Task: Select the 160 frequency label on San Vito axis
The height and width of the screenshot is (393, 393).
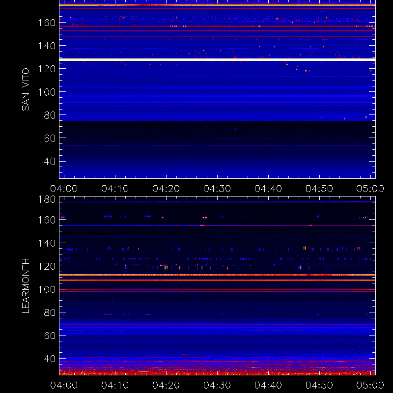Action: tap(47, 23)
